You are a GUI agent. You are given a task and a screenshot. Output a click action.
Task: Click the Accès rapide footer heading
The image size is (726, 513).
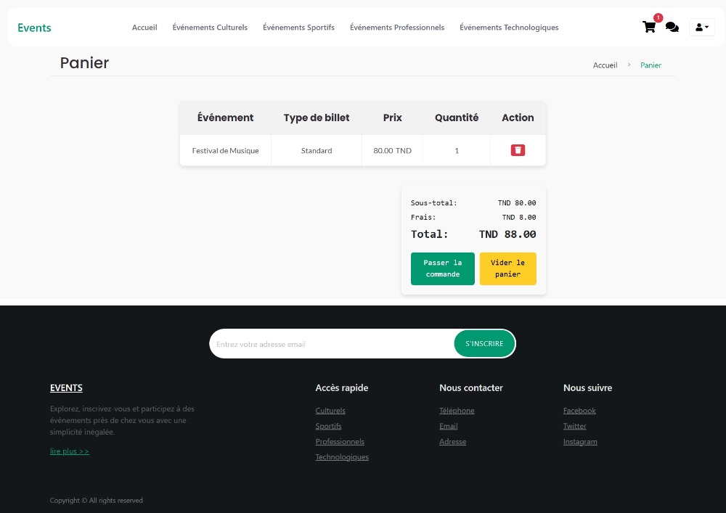coord(342,387)
